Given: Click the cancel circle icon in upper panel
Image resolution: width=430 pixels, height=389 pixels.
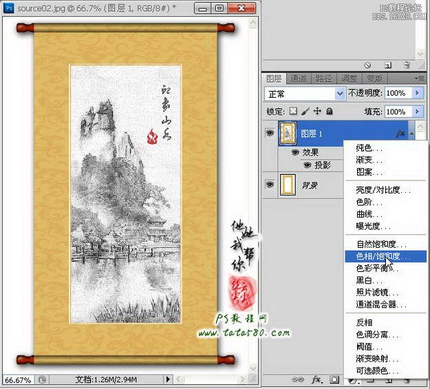Looking at the screenshot, I should [368, 65].
